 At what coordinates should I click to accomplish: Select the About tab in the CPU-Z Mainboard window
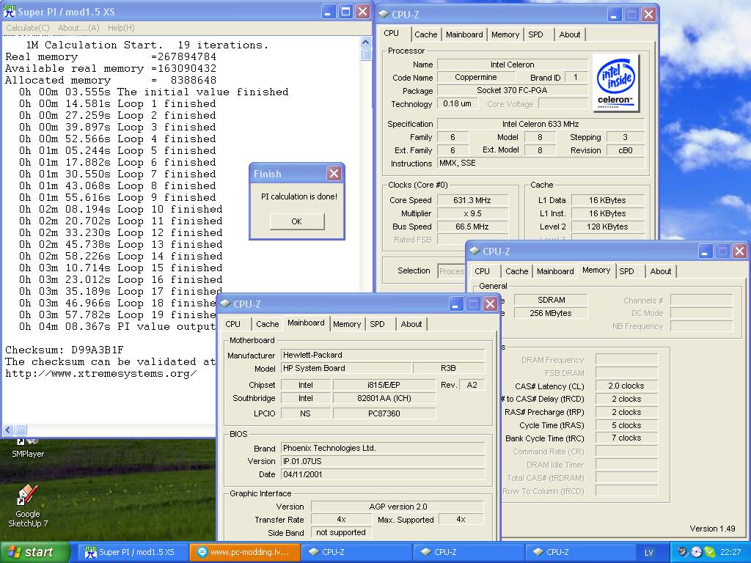pos(411,324)
